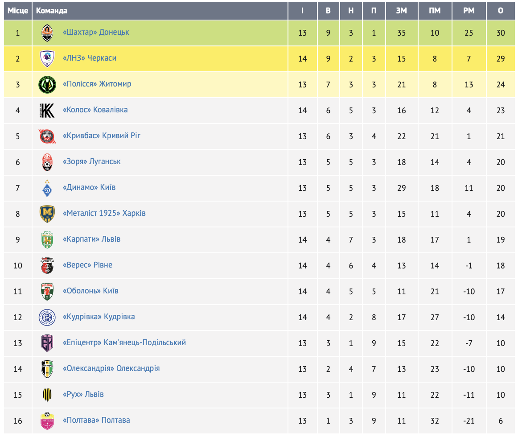Open the «Кривбас» Кривий Ріг link
Viewport: 518px width, 437px height.
102,136
